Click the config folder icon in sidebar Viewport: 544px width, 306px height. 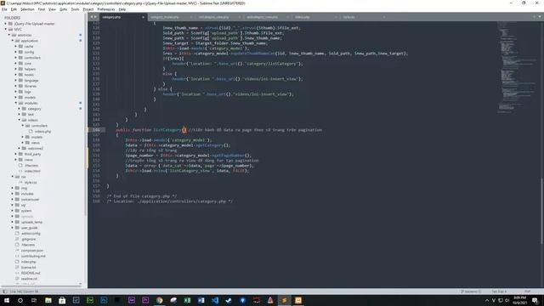point(20,52)
